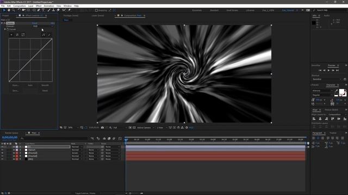The width and height of the screenshot is (348, 195).
Task: Align layers to top edge icon
Action: tap(332, 119)
